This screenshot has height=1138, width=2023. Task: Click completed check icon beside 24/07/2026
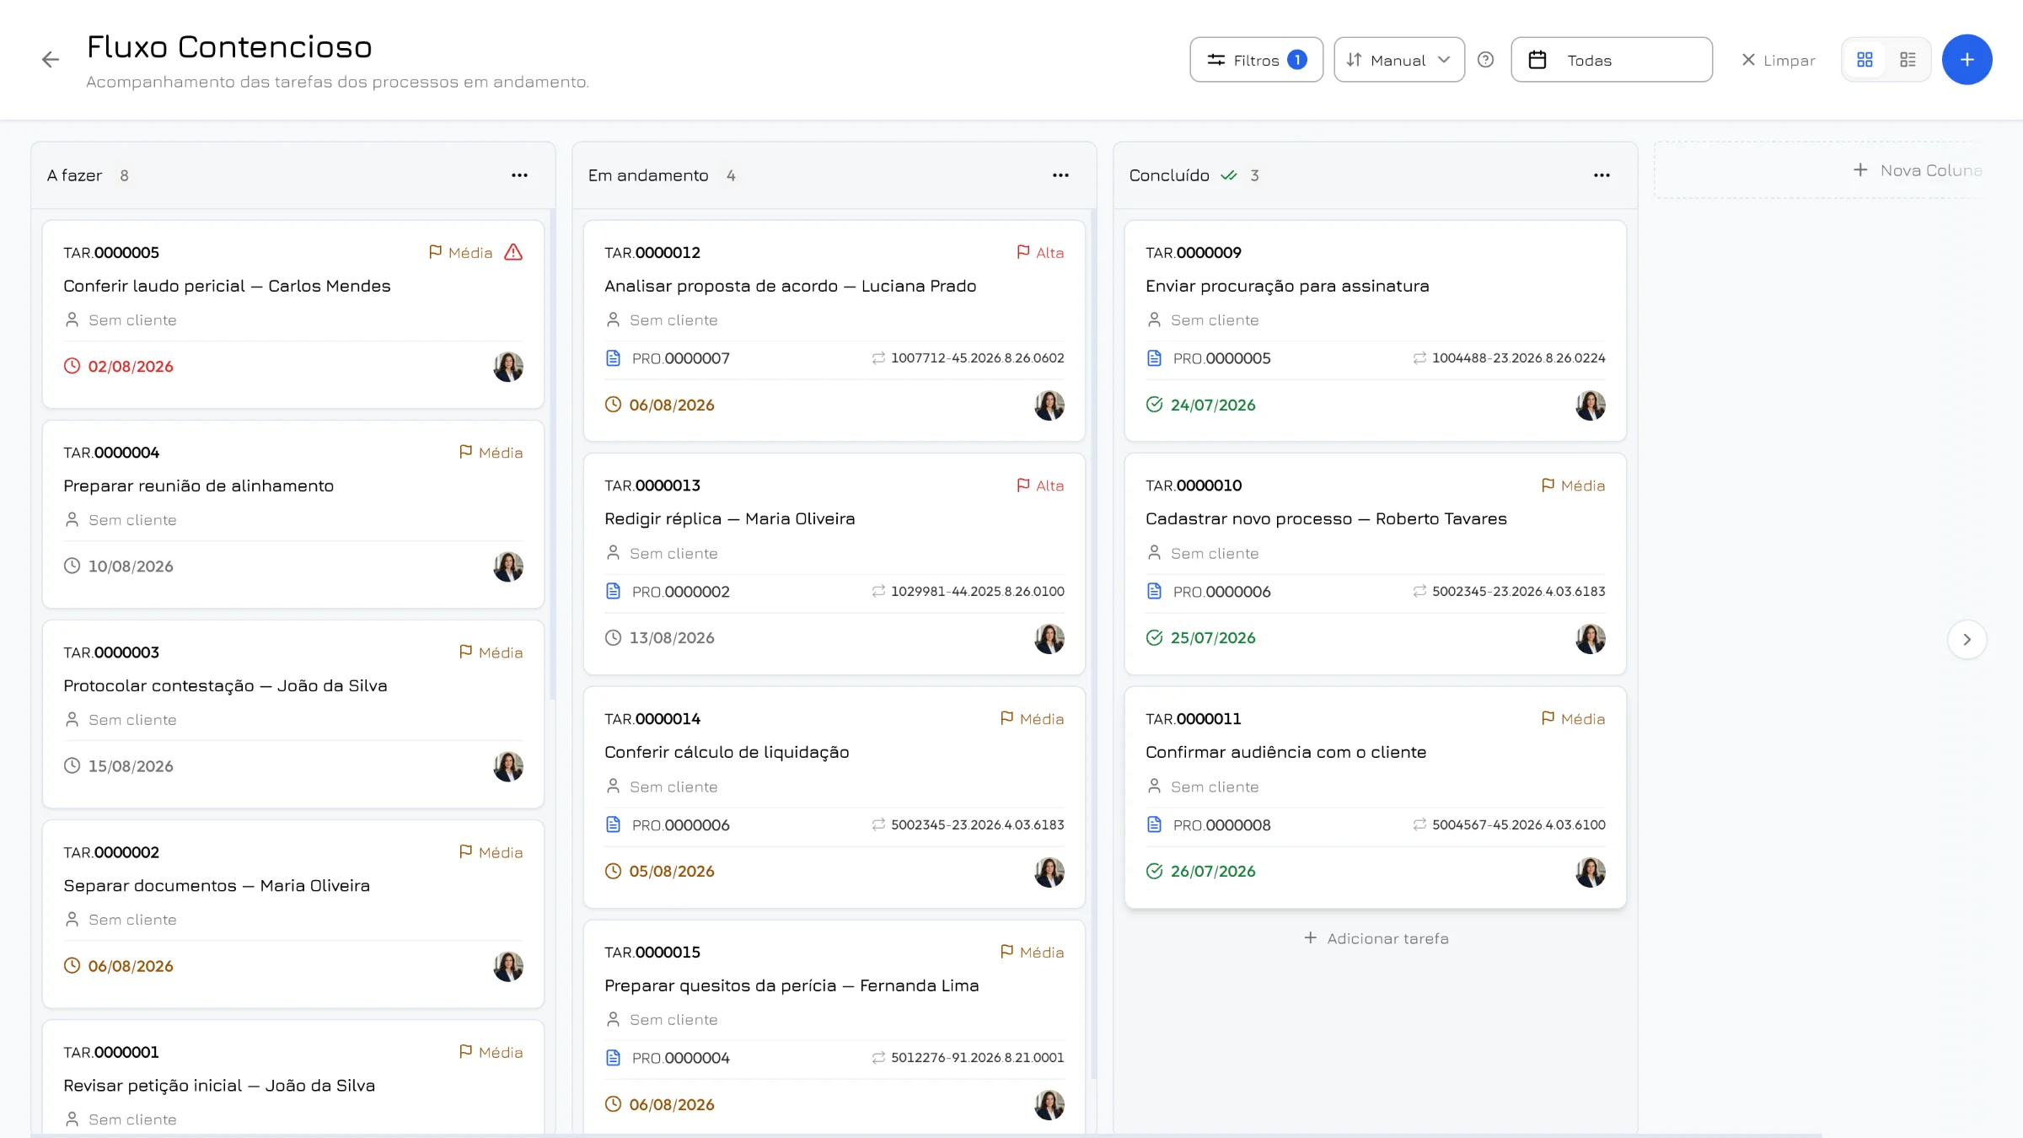point(1155,405)
